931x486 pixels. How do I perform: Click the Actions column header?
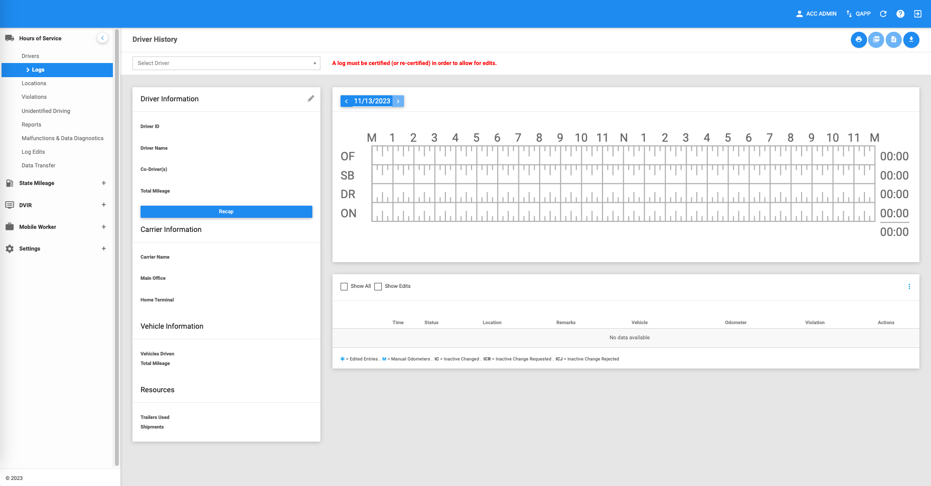[886, 323]
